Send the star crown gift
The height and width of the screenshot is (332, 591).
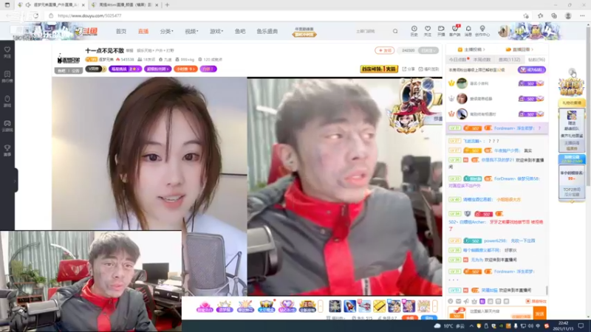(225, 306)
